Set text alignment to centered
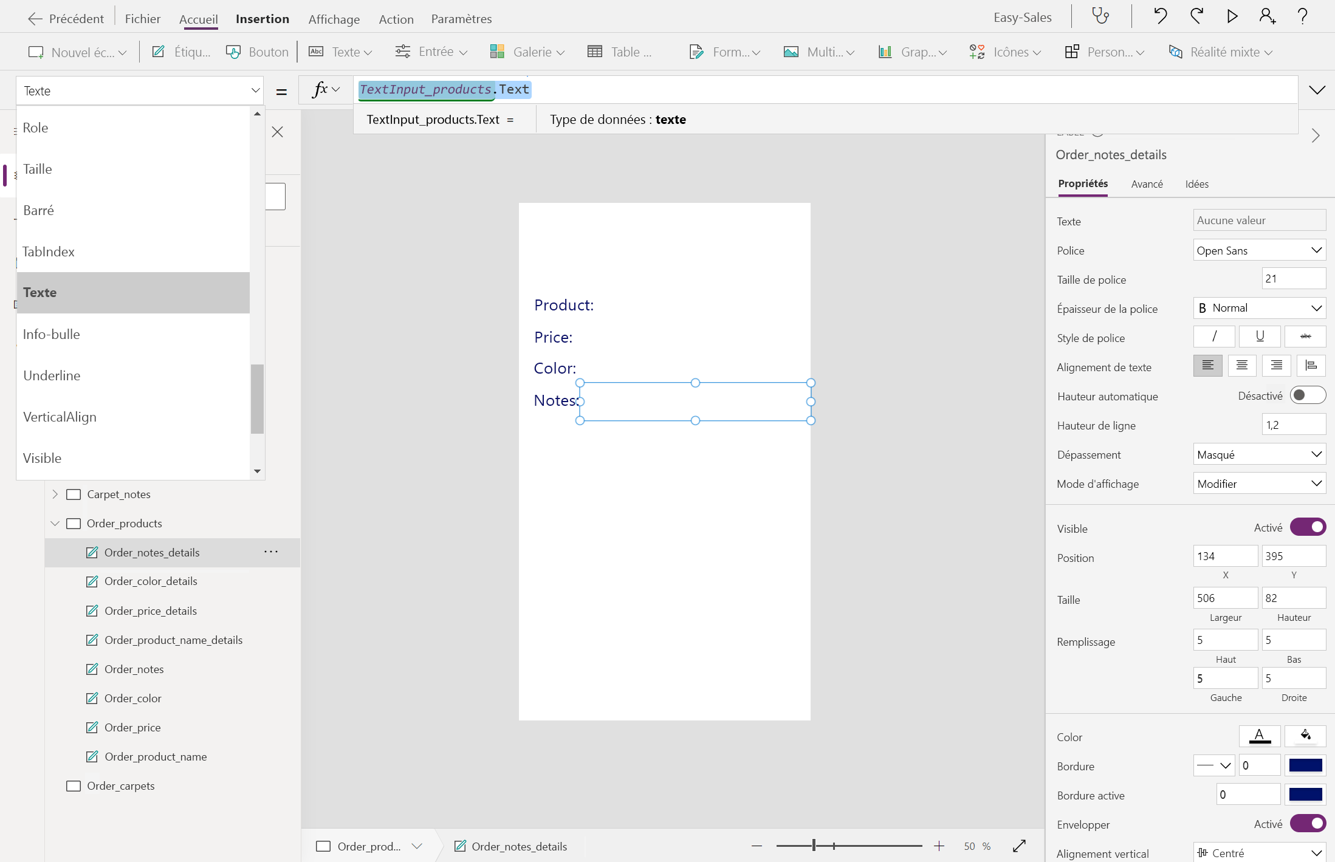Viewport: 1335px width, 862px height. (x=1241, y=365)
